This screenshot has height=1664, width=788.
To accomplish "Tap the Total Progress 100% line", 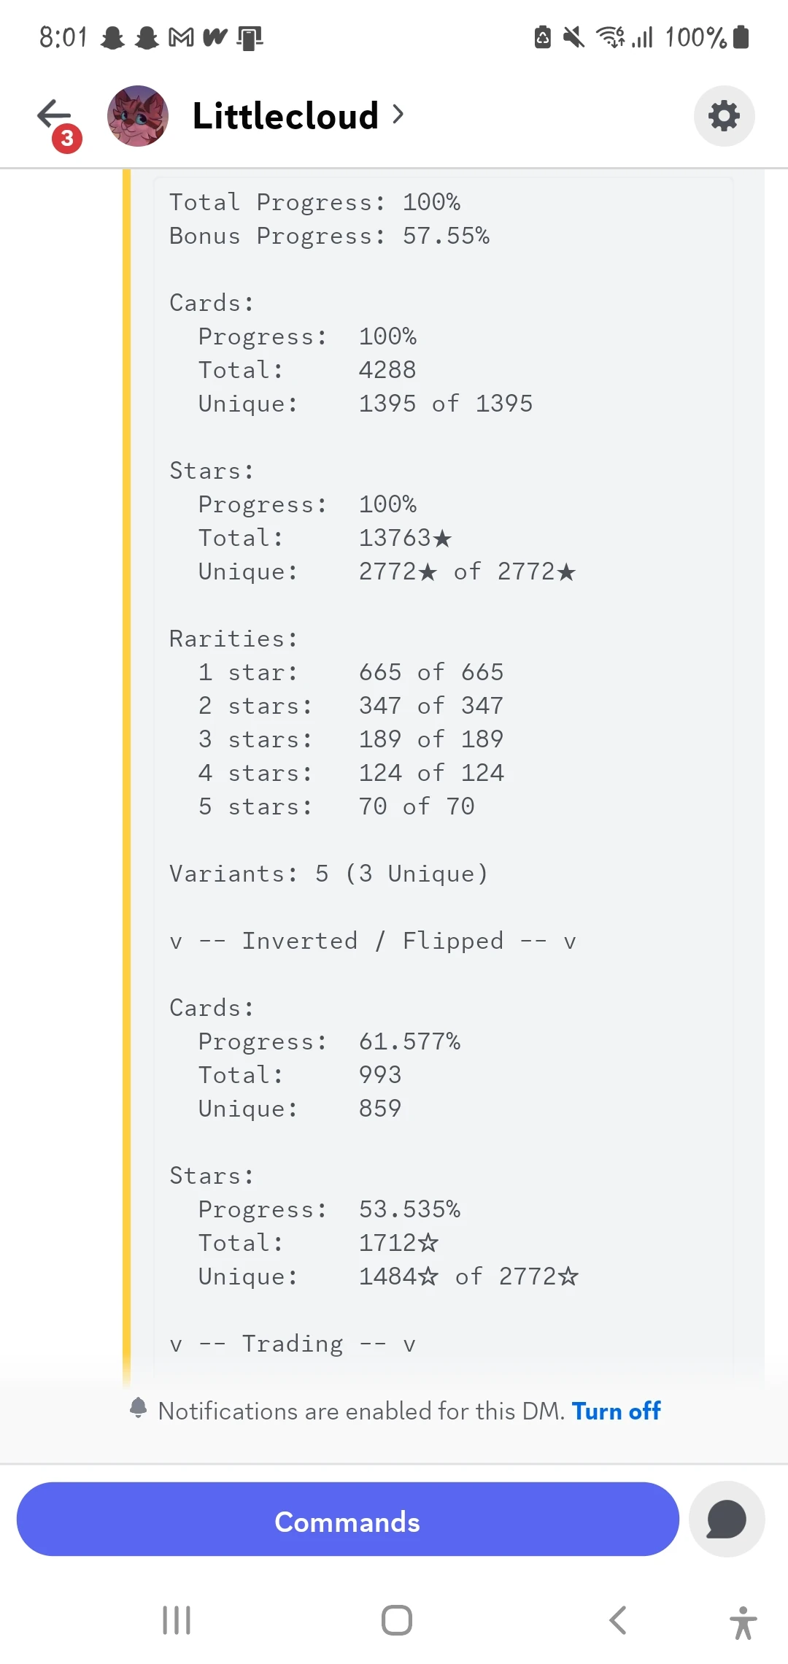I will click(x=314, y=202).
